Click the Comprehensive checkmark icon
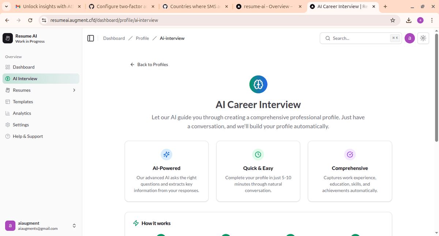This screenshot has width=439, height=236. coord(350,155)
